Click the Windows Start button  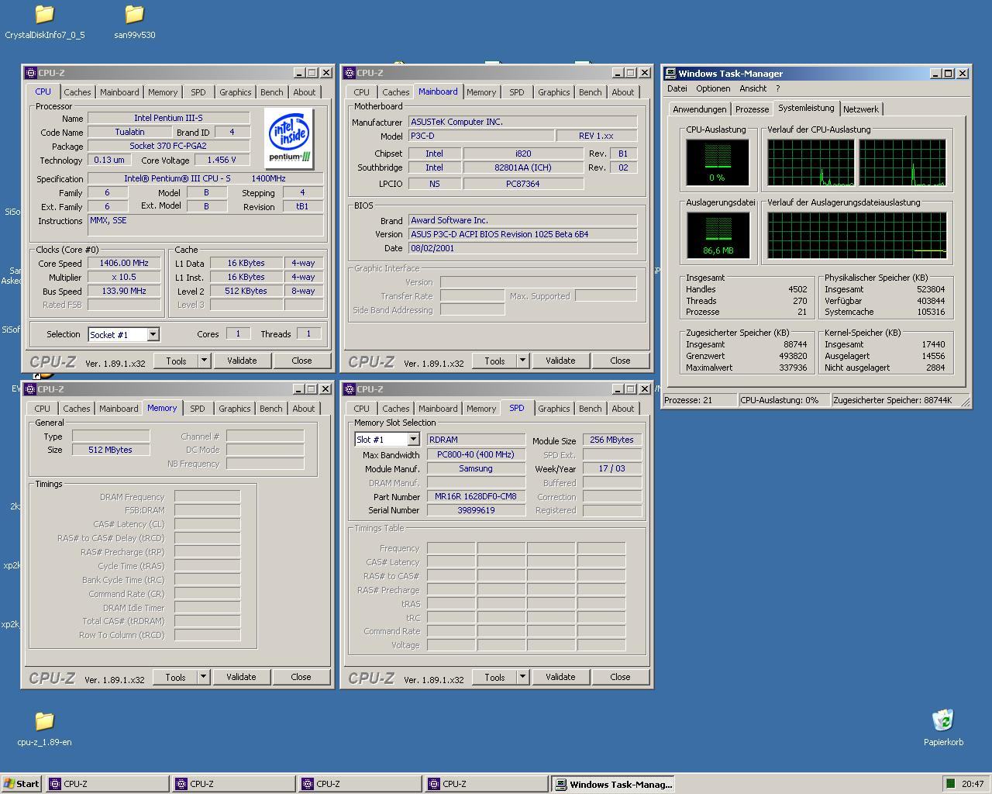click(x=21, y=784)
